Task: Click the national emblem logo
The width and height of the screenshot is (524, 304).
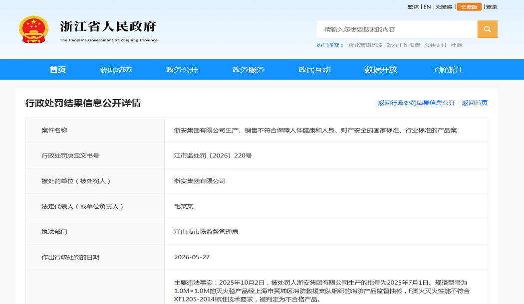Action: pos(33,29)
